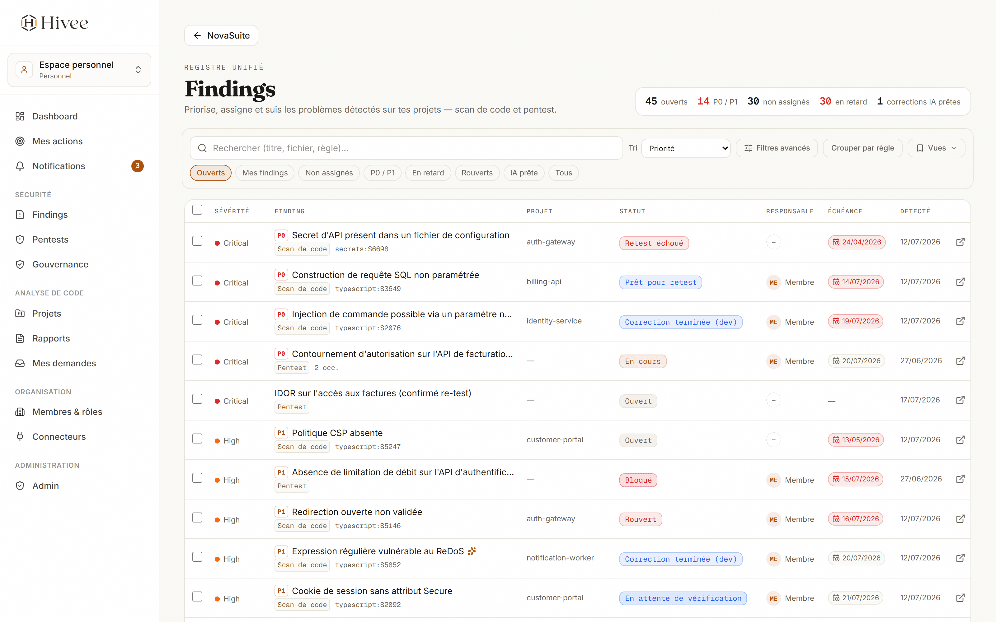Click the Projets folder icon
Viewport: 996px width, 622px height.
20,313
